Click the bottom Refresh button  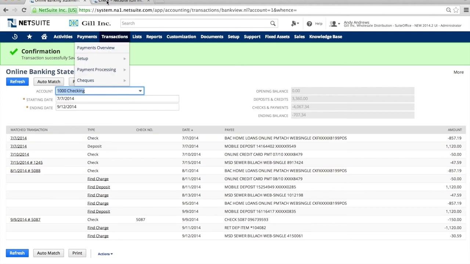[17, 253]
